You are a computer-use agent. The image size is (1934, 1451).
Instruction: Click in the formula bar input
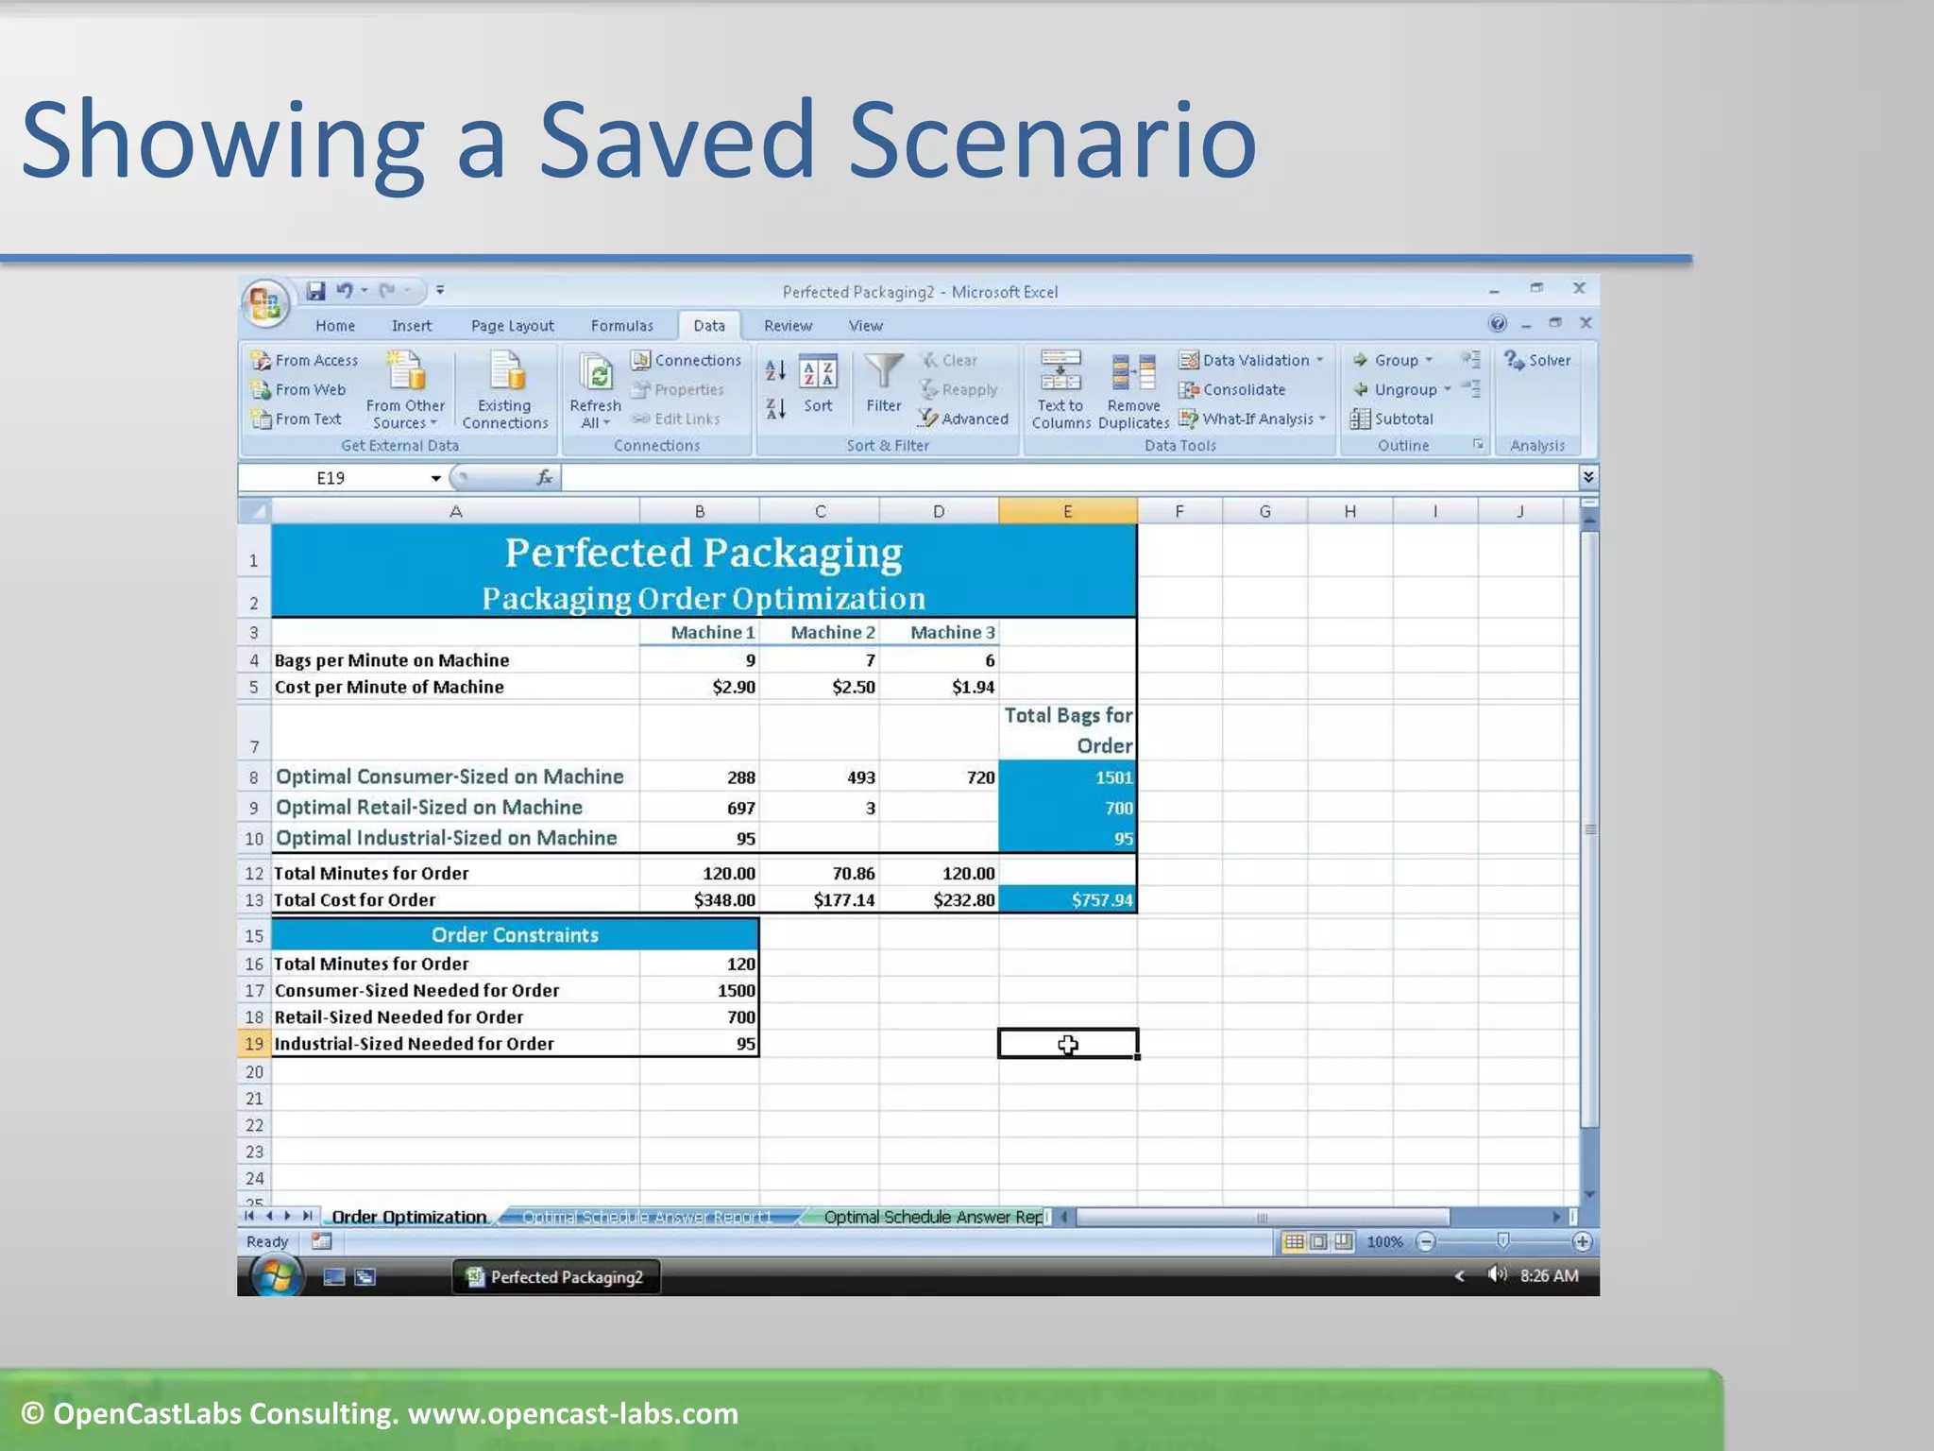click(1070, 477)
